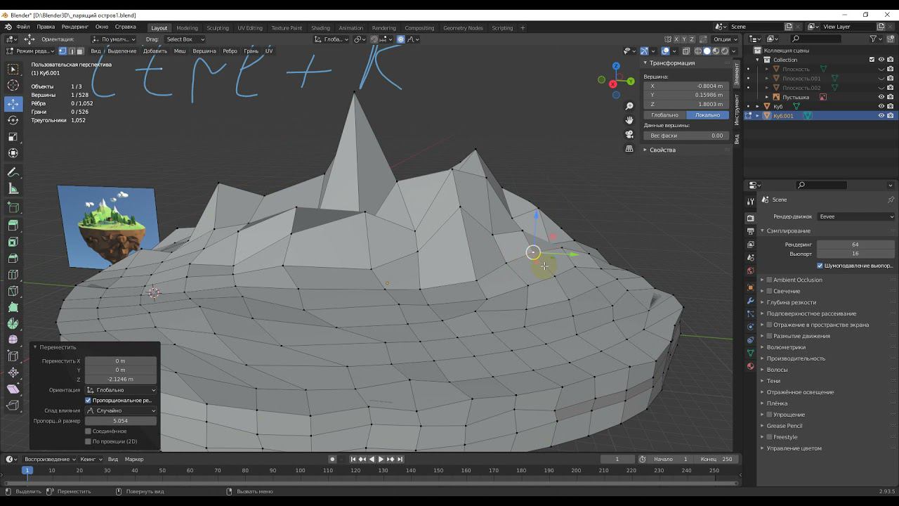Click the viewport zoom magnifier icon
Screen dimensions: 899x506
(629, 106)
